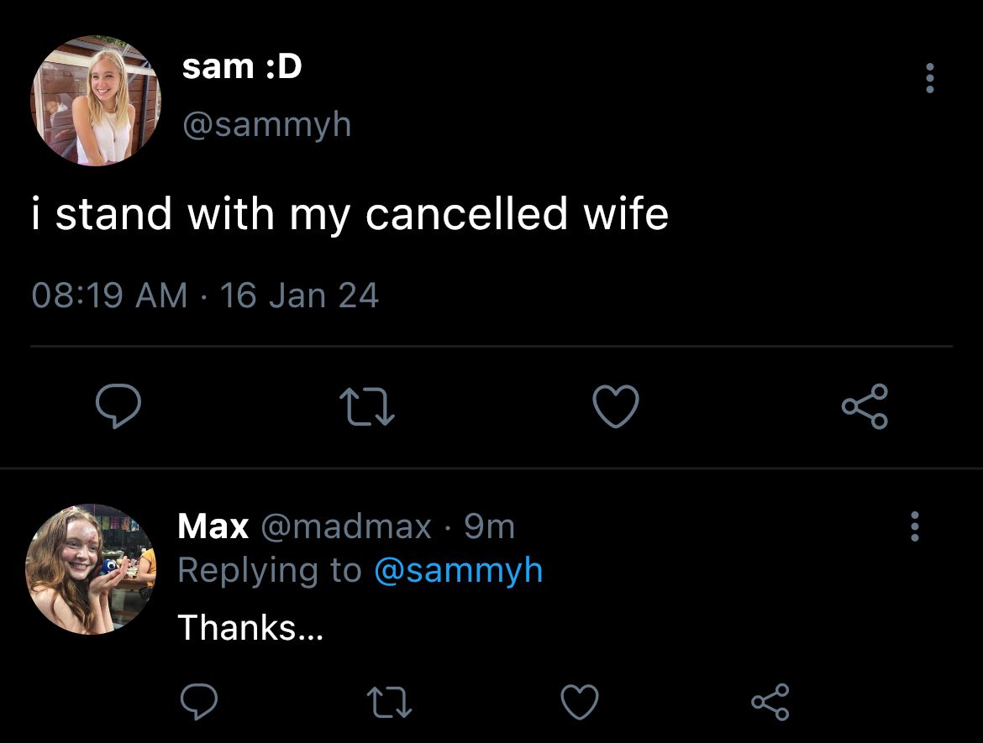Select the @madmax handle
This screenshot has width=983, height=743.
click(346, 526)
